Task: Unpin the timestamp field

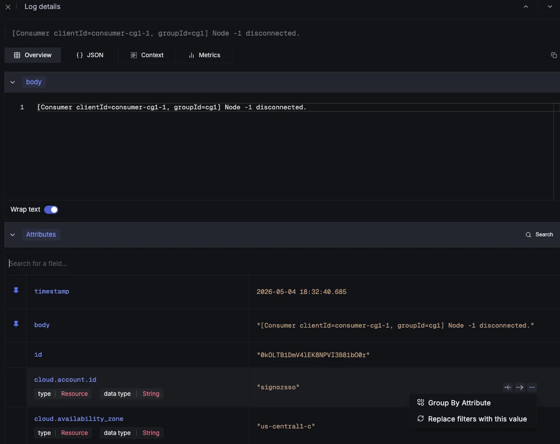Action: 16,290
